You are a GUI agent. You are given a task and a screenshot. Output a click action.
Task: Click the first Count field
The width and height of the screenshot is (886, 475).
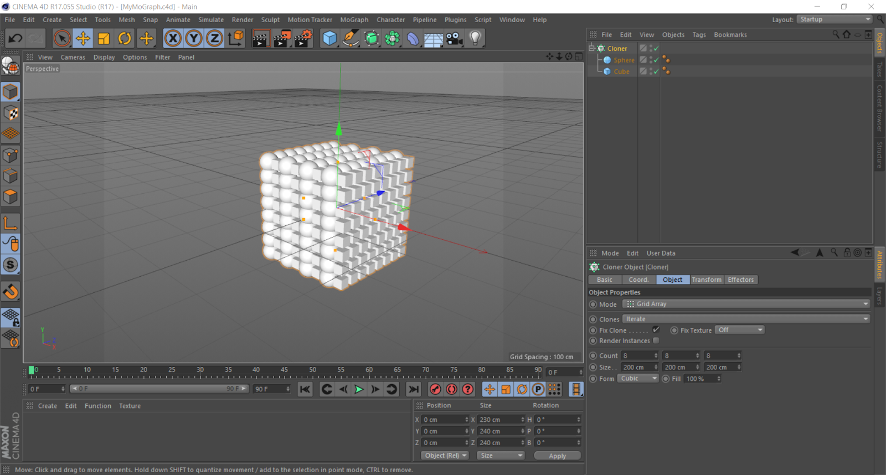click(x=640, y=355)
